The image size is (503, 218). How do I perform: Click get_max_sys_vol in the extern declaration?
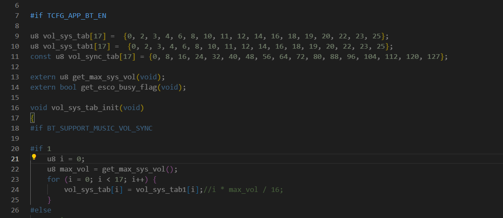pyautogui.click(x=104, y=77)
